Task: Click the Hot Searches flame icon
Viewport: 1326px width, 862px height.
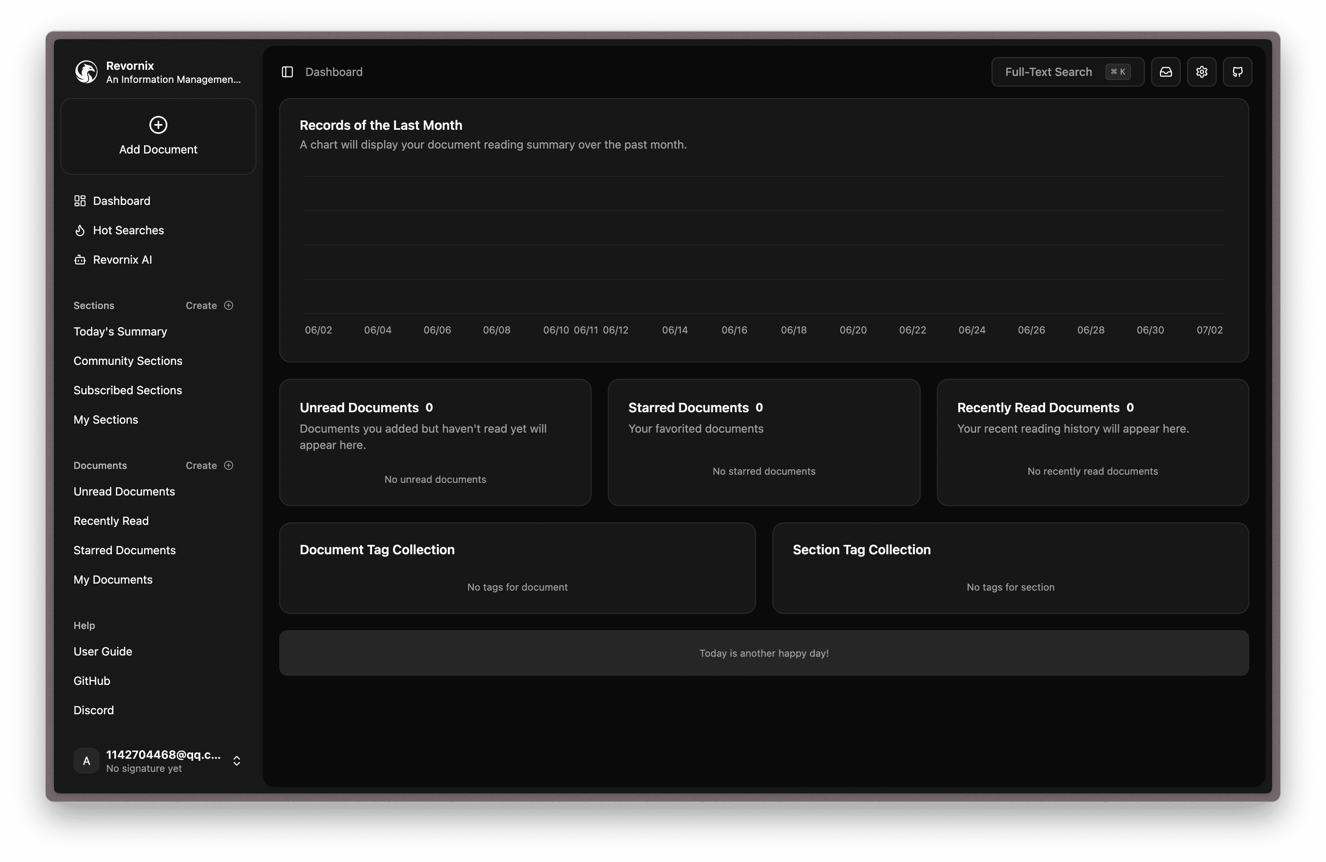Action: coord(80,231)
